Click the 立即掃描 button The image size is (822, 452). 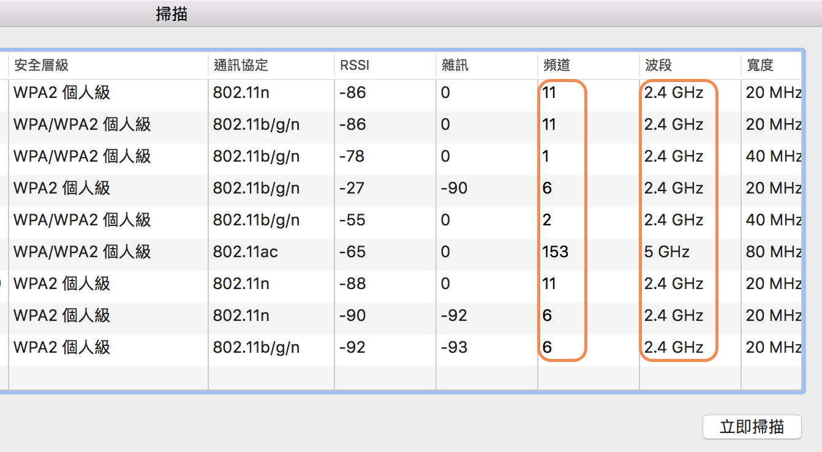pyautogui.click(x=752, y=427)
